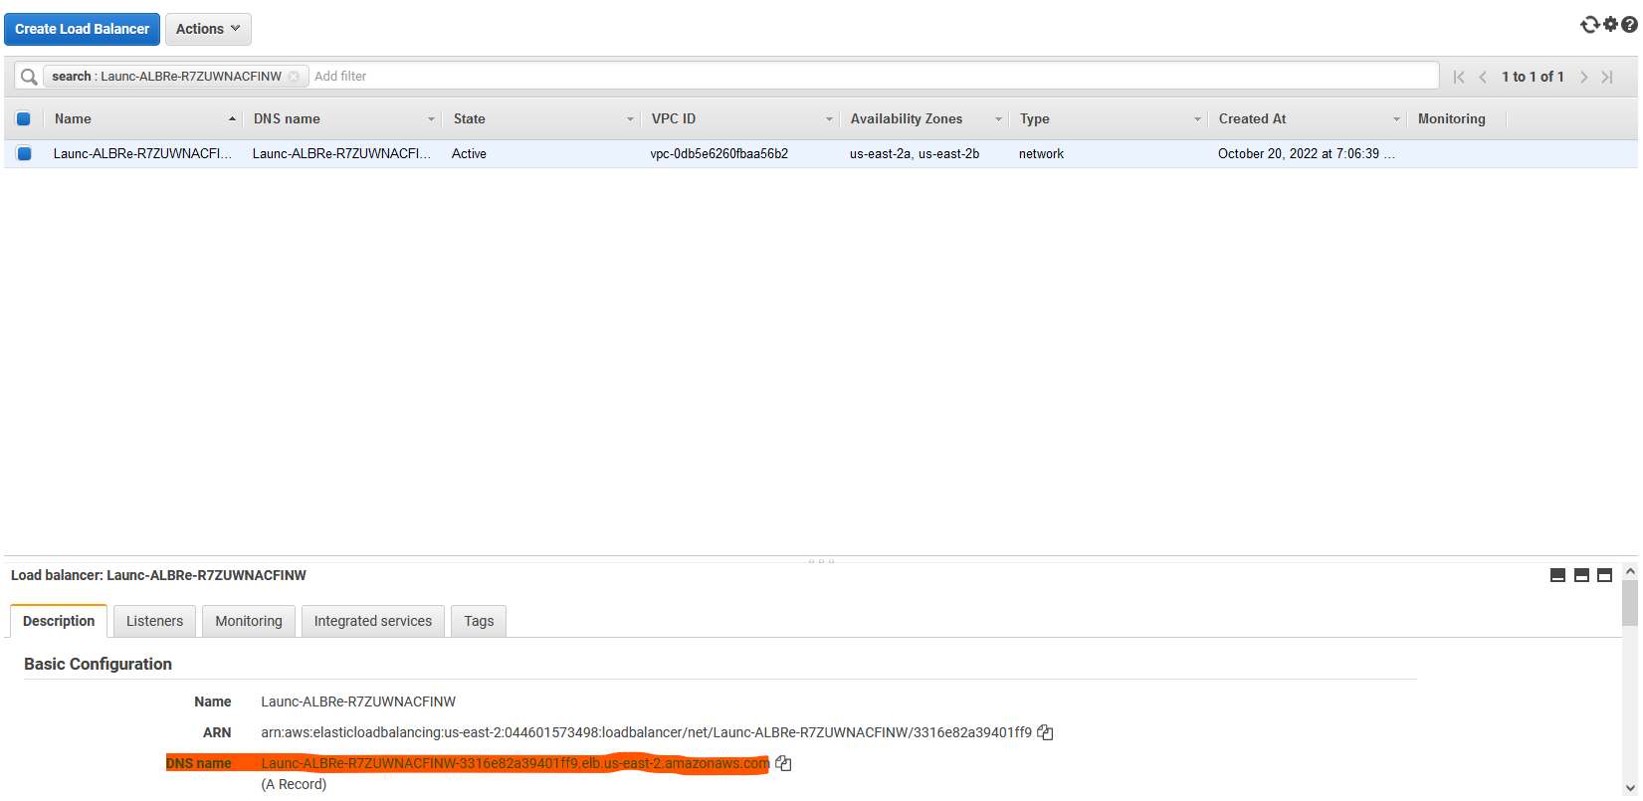Click the pane divider resize handle
1643x801 pixels.
click(821, 561)
